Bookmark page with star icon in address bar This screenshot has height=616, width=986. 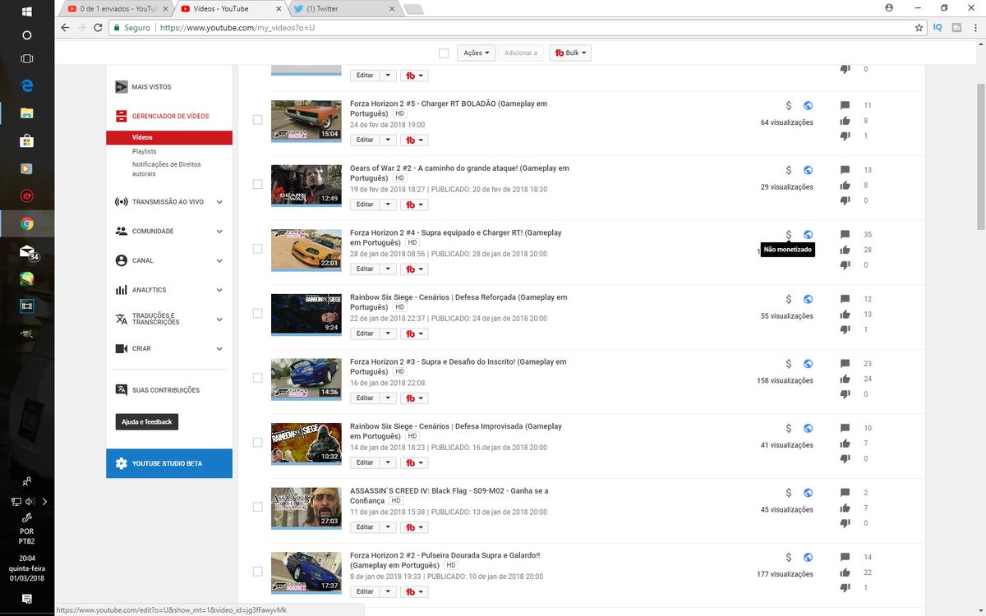tap(919, 27)
